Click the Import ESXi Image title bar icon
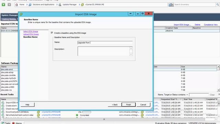Viewport: 220px width, 124px height. pyautogui.click(x=21, y=14)
